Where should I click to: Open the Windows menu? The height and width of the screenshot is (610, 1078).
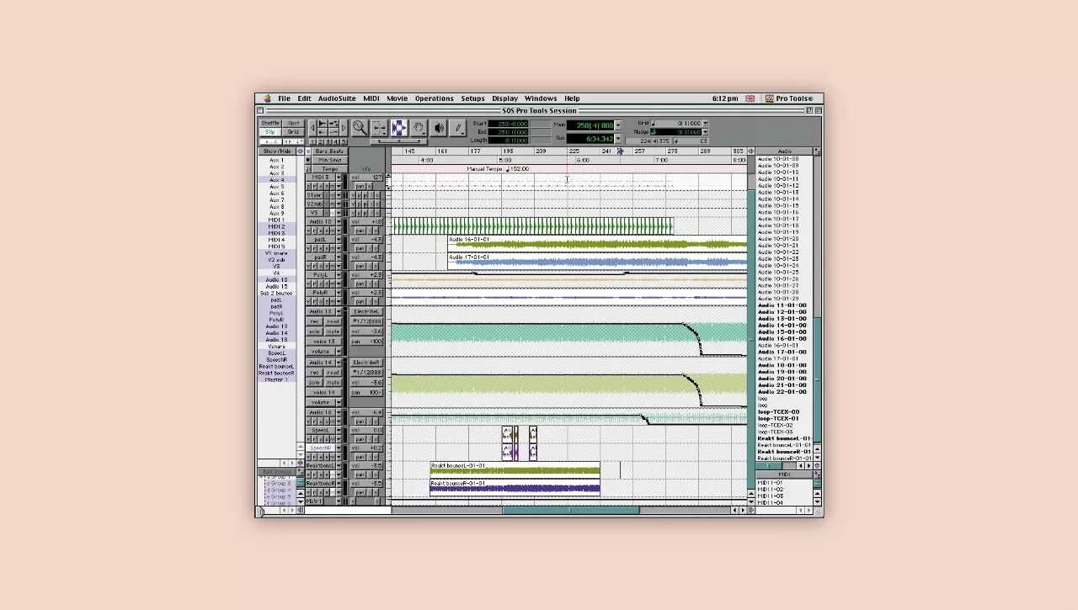541,98
